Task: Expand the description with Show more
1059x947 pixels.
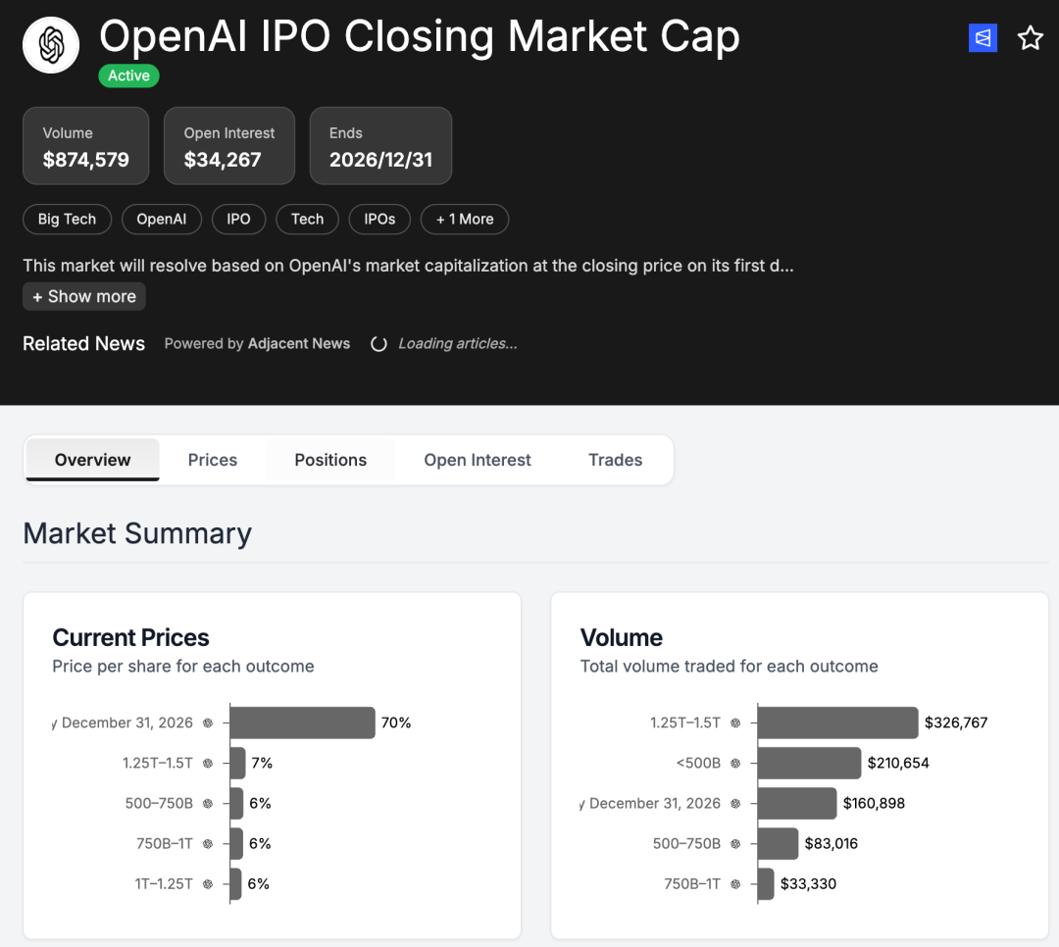Action: [x=83, y=296]
